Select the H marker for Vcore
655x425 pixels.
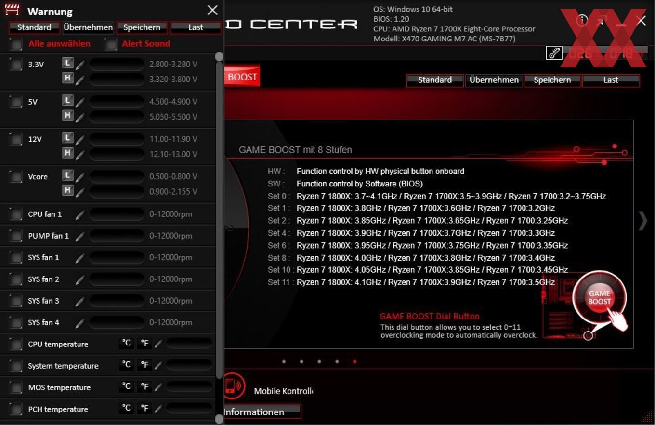(x=68, y=191)
